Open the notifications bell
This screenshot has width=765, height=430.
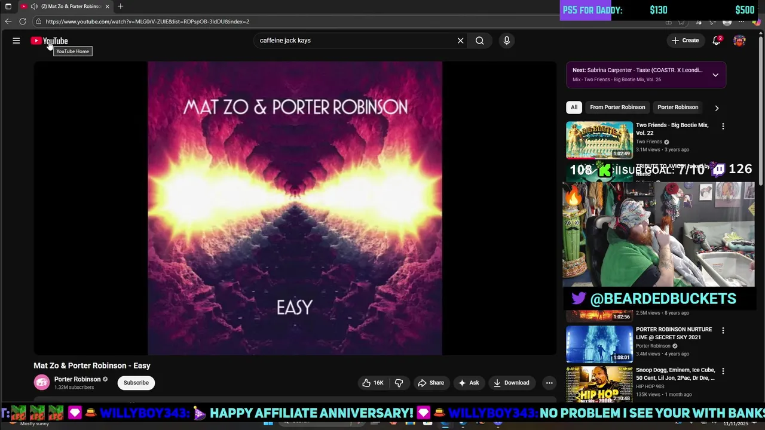point(717,41)
